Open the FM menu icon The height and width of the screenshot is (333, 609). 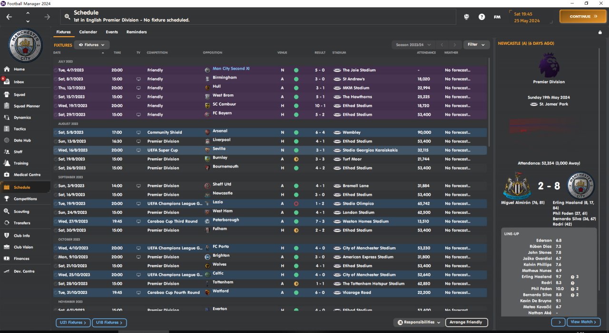[497, 17]
